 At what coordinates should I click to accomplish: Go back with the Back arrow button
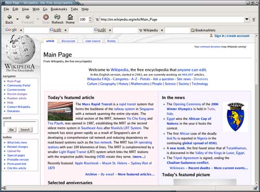[9, 19]
